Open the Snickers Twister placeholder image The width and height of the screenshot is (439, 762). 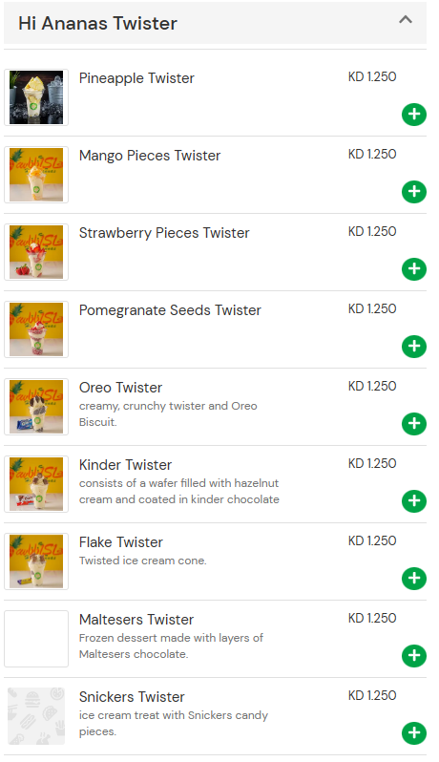click(36, 716)
